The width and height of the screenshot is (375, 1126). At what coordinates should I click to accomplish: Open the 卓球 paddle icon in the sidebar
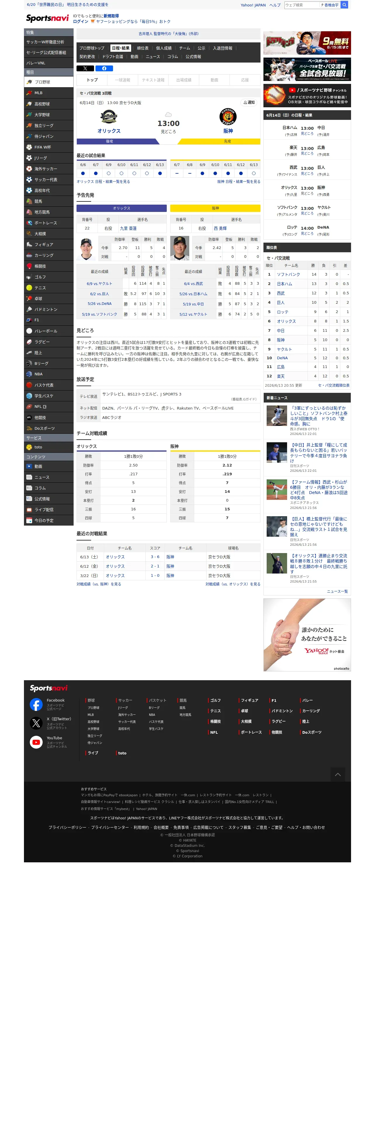(x=29, y=298)
